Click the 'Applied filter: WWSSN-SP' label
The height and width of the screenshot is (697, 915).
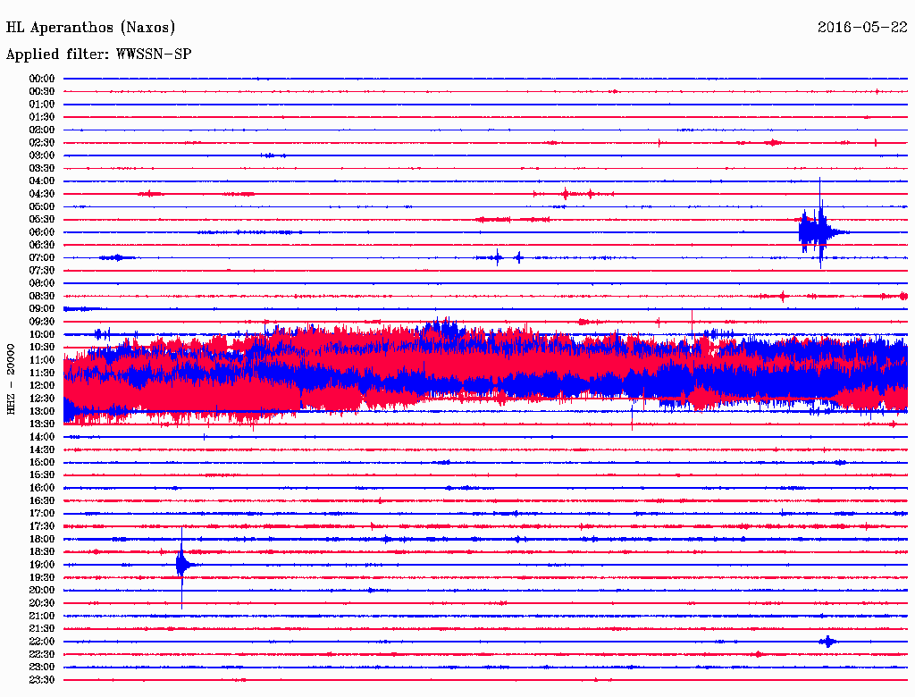pyautogui.click(x=98, y=55)
